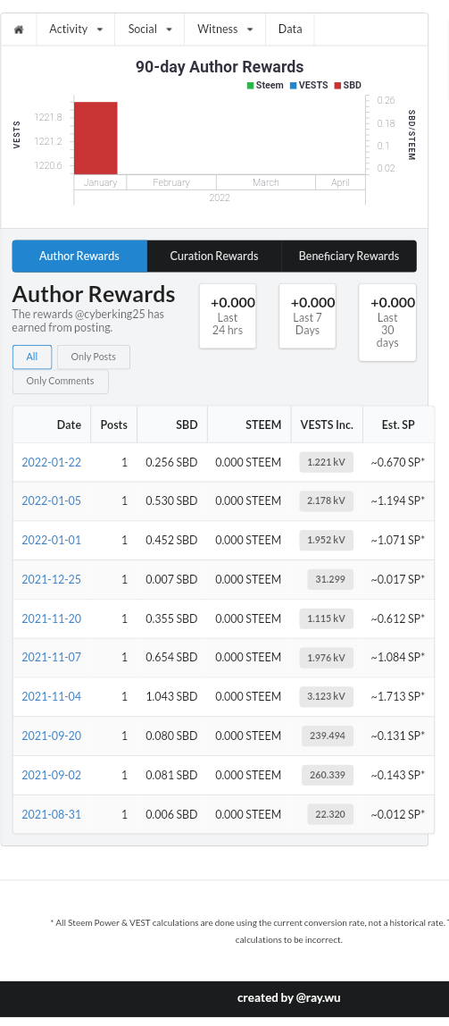Click the created by @ray.wu footer text

click(x=289, y=998)
